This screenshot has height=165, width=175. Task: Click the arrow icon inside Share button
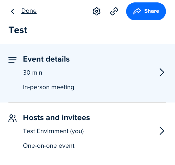pyautogui.click(x=137, y=11)
